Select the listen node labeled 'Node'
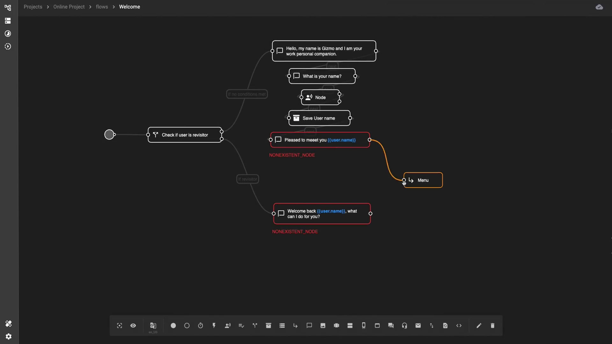The image size is (612, 344). click(x=320, y=97)
